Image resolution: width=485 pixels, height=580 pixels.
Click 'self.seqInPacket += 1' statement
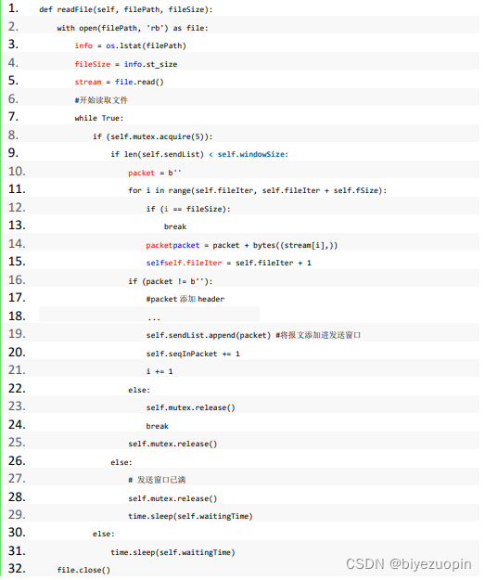193,354
